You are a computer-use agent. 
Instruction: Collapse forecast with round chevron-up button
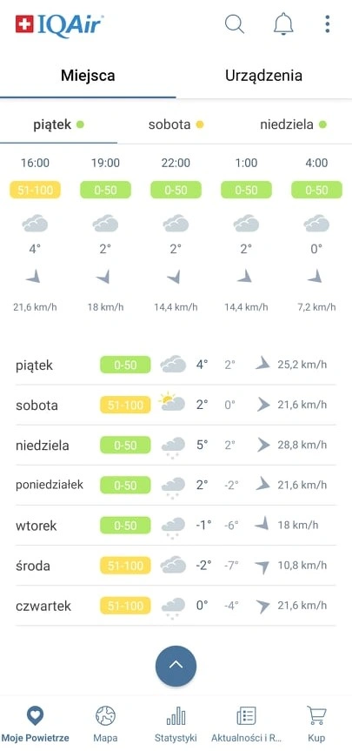tap(176, 666)
